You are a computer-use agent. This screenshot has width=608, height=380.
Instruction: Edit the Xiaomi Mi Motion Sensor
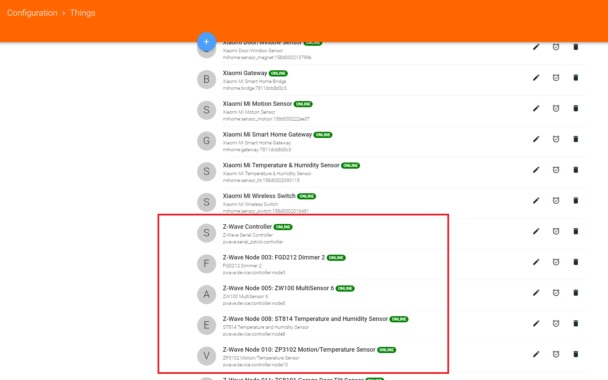[536, 108]
